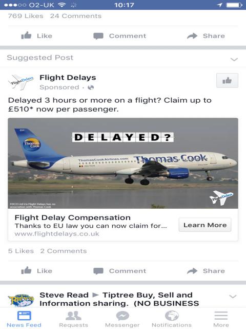Expand the Suggested Post options chevron

click(x=234, y=60)
